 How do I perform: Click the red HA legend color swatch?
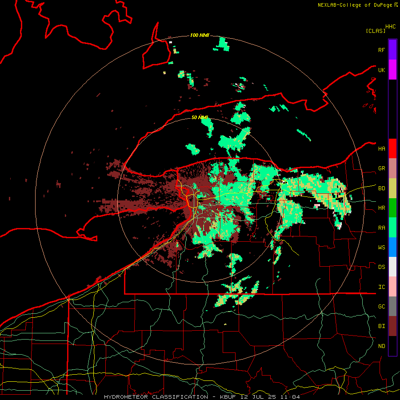(392, 148)
